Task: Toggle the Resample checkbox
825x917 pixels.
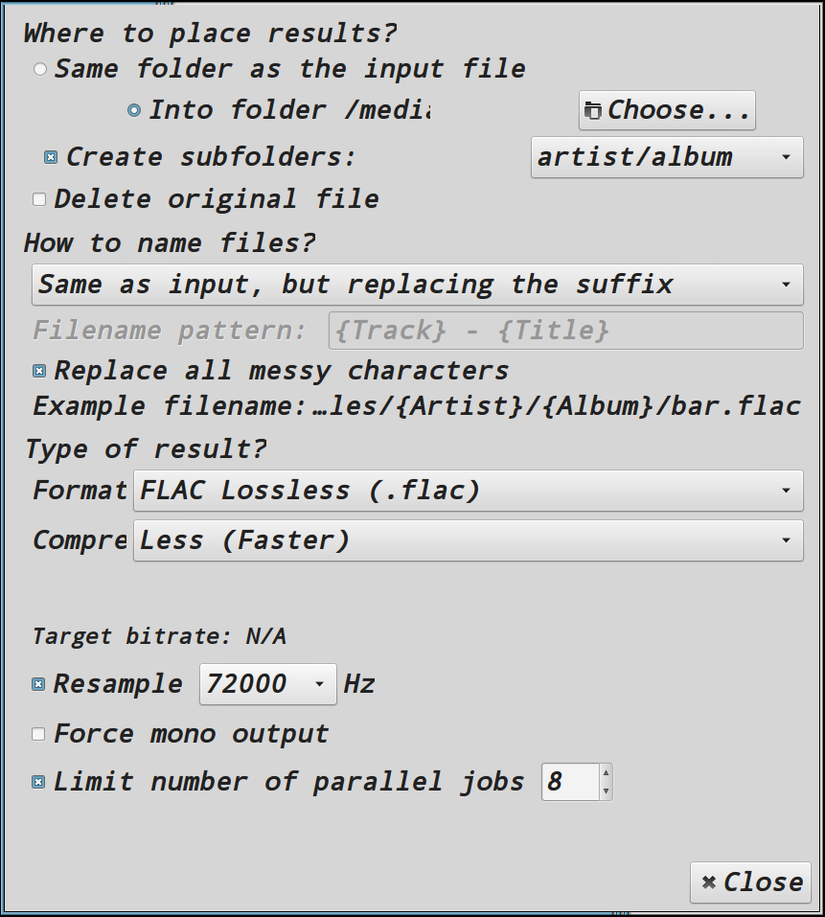Action: tap(38, 684)
